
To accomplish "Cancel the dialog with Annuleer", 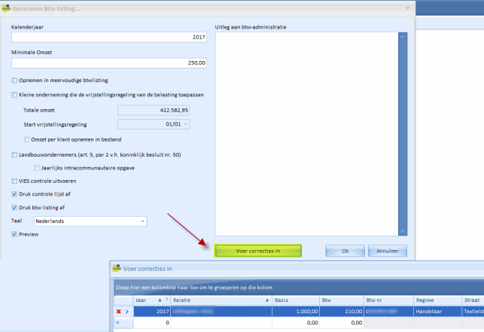I will click(388, 251).
